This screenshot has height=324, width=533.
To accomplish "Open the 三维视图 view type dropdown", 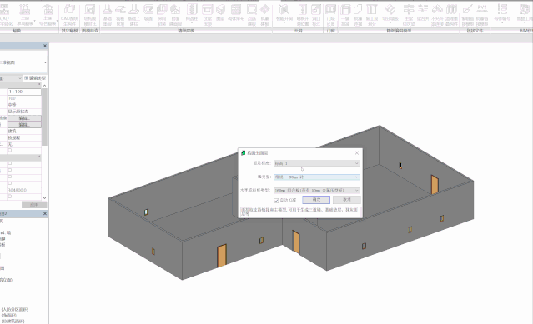I will (x=23, y=62).
